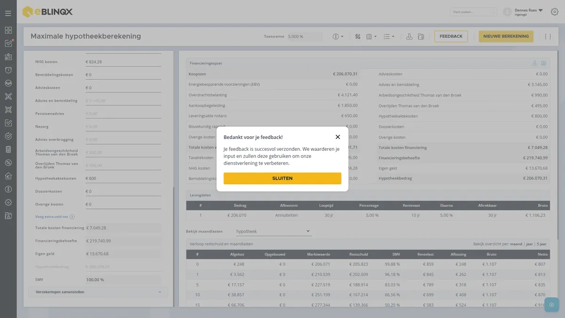The image size is (565, 318).
Task: Open the contact folder icon at the sidebar bottom
Action: [x=8, y=216]
